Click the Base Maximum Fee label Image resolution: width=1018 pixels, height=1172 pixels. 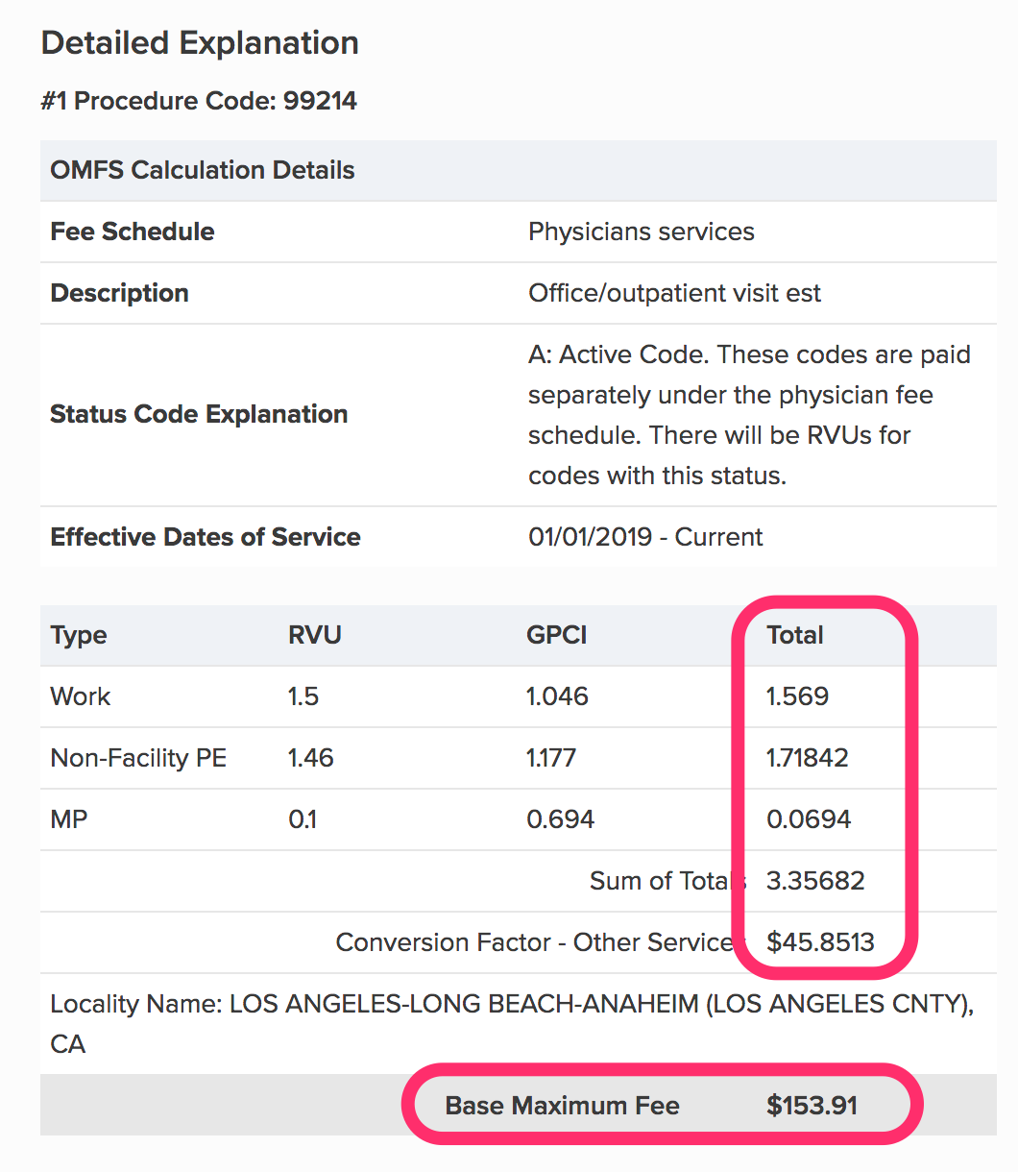pyautogui.click(x=562, y=1106)
